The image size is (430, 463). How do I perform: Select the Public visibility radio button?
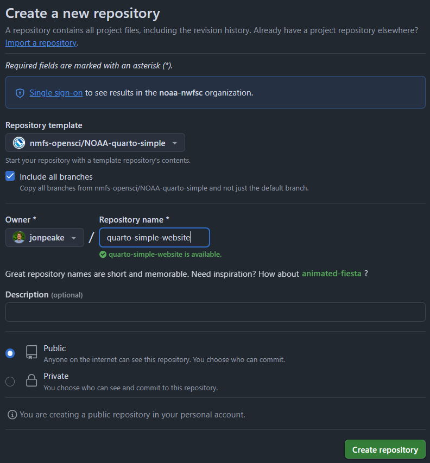[10, 353]
